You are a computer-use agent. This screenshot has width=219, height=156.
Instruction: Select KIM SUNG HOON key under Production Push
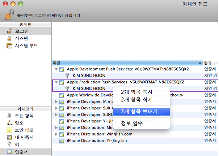135,88
